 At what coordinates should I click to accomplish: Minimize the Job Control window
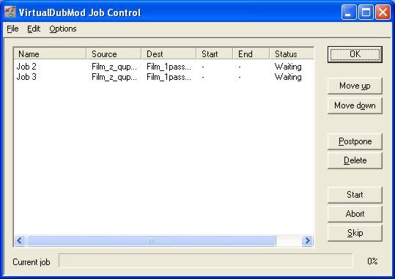click(x=349, y=12)
